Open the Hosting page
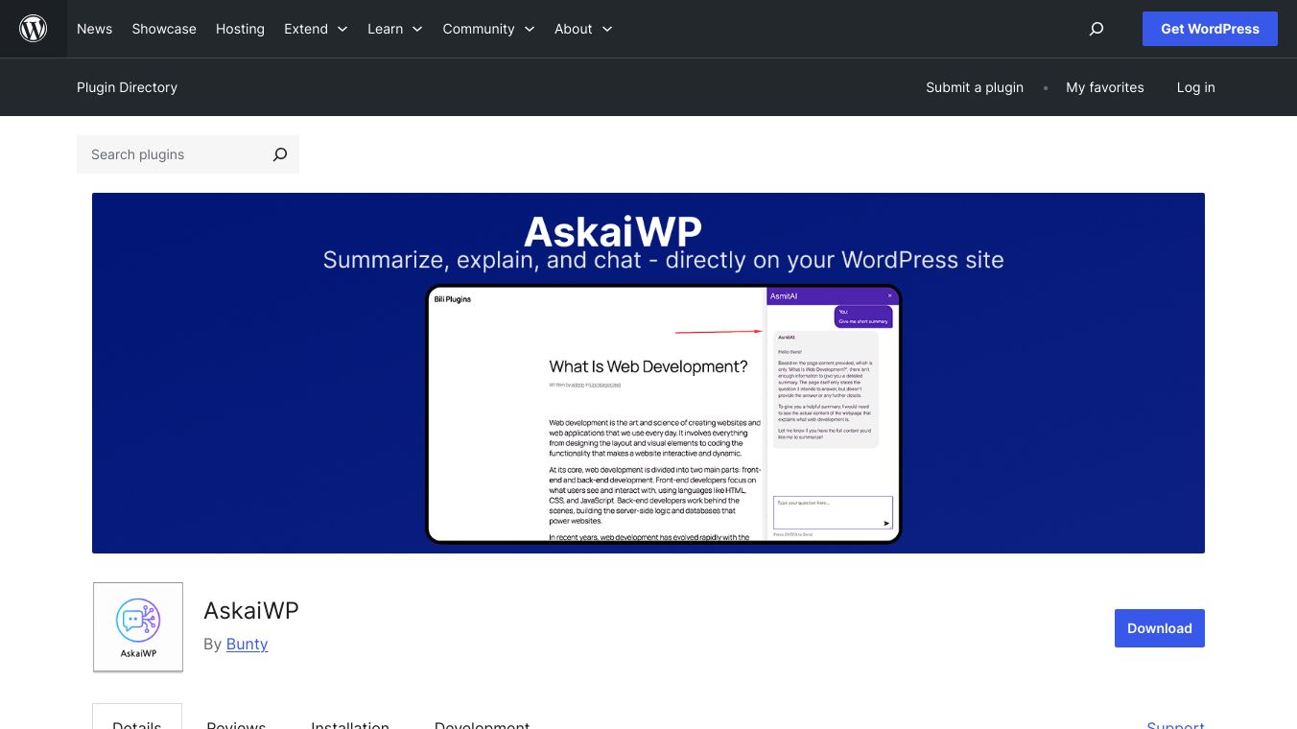This screenshot has height=729, width=1297. pyautogui.click(x=240, y=29)
